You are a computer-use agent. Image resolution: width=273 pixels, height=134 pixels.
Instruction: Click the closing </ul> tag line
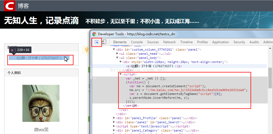tap(124, 110)
